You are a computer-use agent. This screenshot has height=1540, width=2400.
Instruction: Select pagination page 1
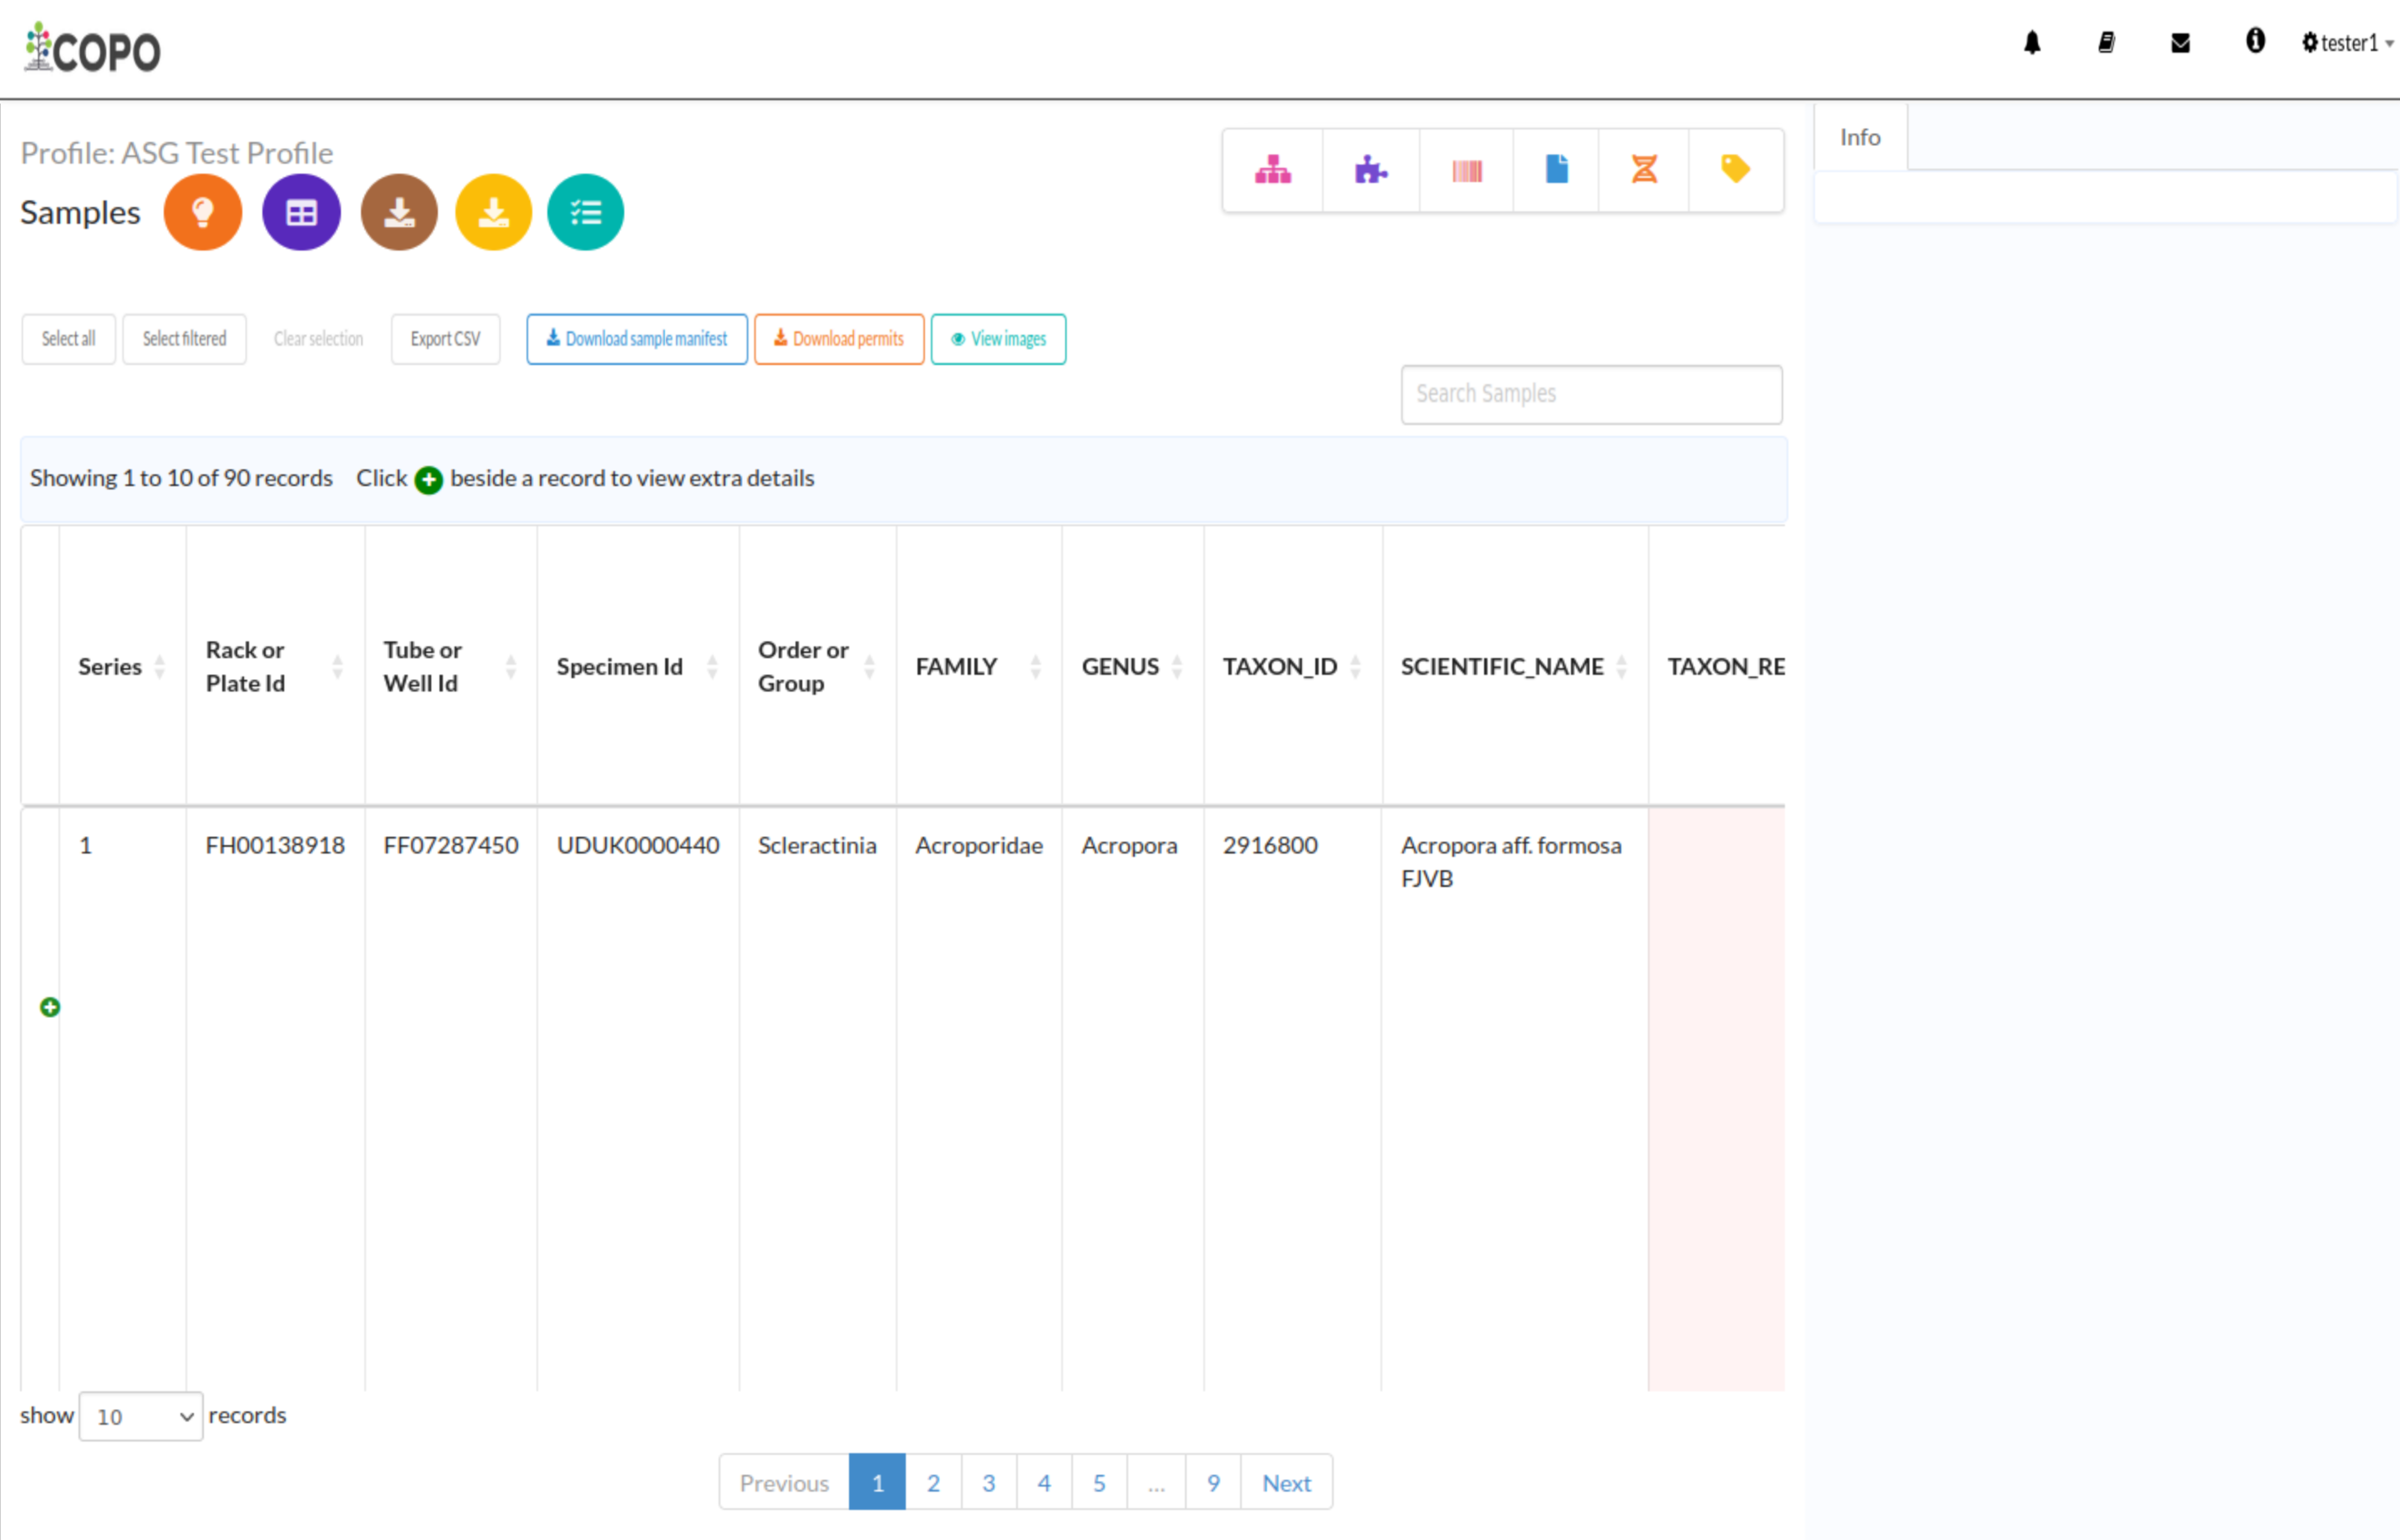[x=877, y=1482]
